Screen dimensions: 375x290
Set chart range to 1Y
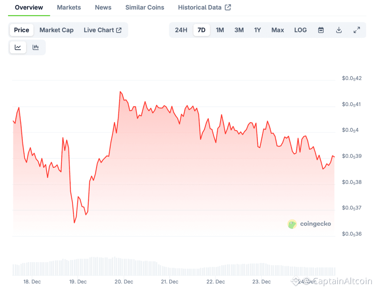(x=257, y=30)
